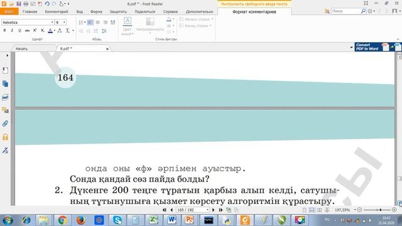Go to the next page
Screen dimensions: 402x226
click(214, 210)
